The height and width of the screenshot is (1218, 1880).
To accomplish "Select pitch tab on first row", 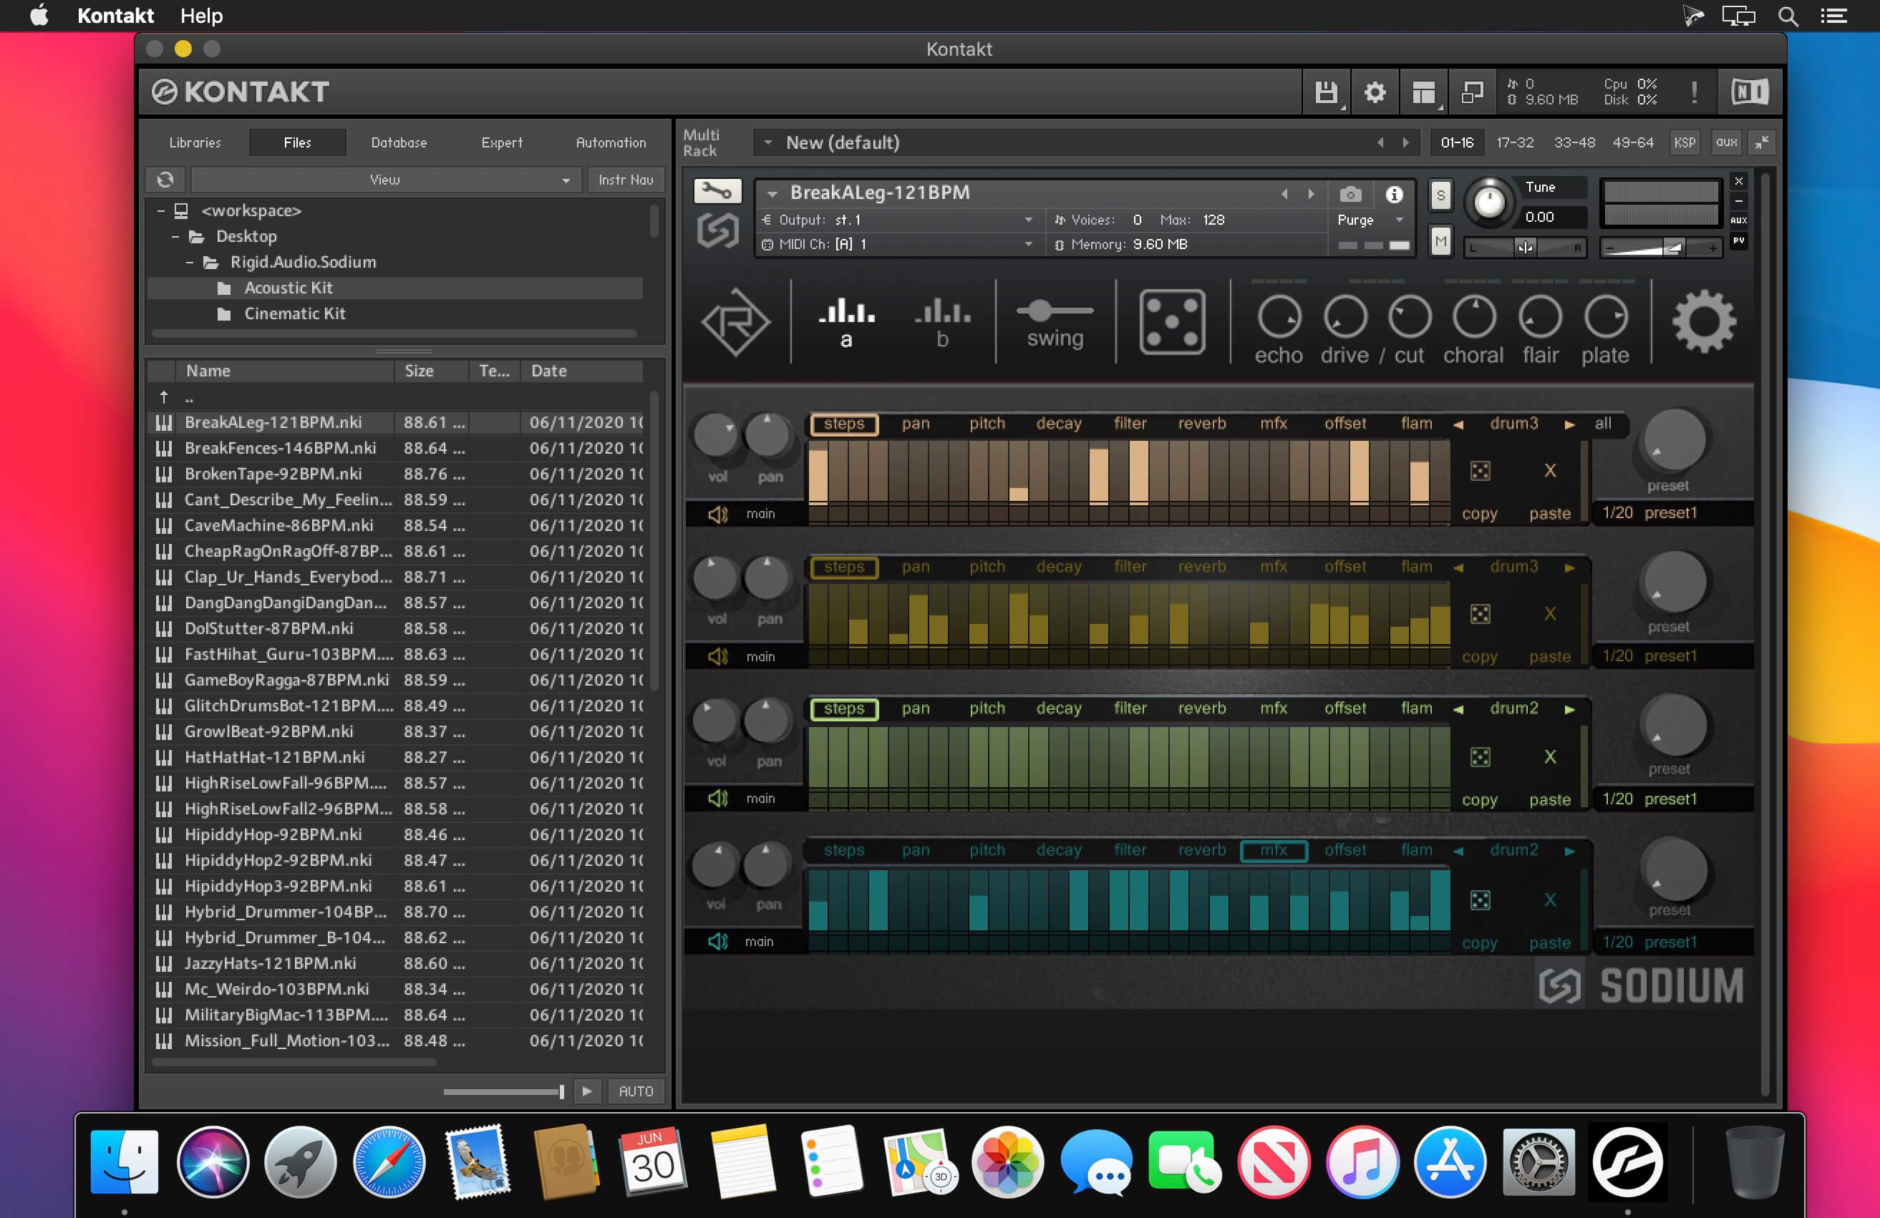I will (987, 423).
